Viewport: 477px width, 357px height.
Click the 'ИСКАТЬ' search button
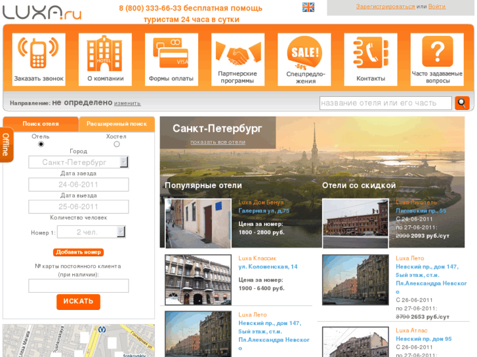coord(78,301)
